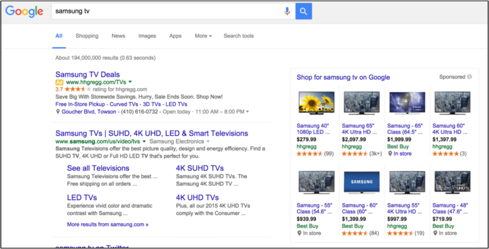The width and height of the screenshot is (489, 249).
Task: Click More results from samsung.com
Action: click(x=108, y=225)
